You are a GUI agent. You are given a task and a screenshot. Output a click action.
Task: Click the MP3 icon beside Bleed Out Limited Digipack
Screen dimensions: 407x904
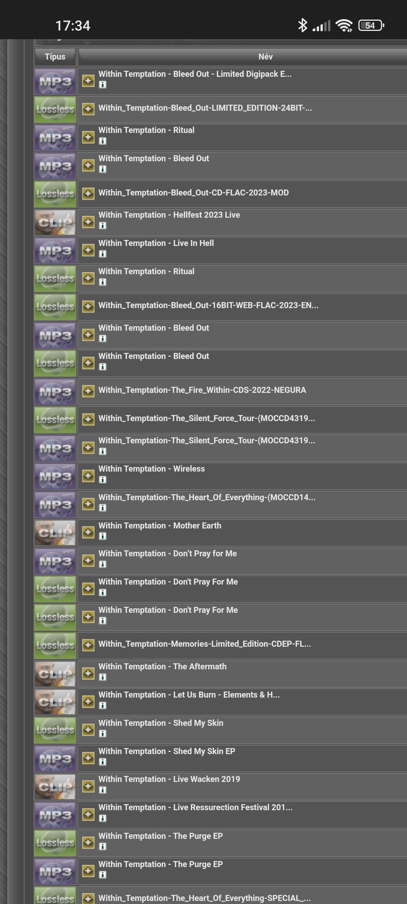pos(55,81)
